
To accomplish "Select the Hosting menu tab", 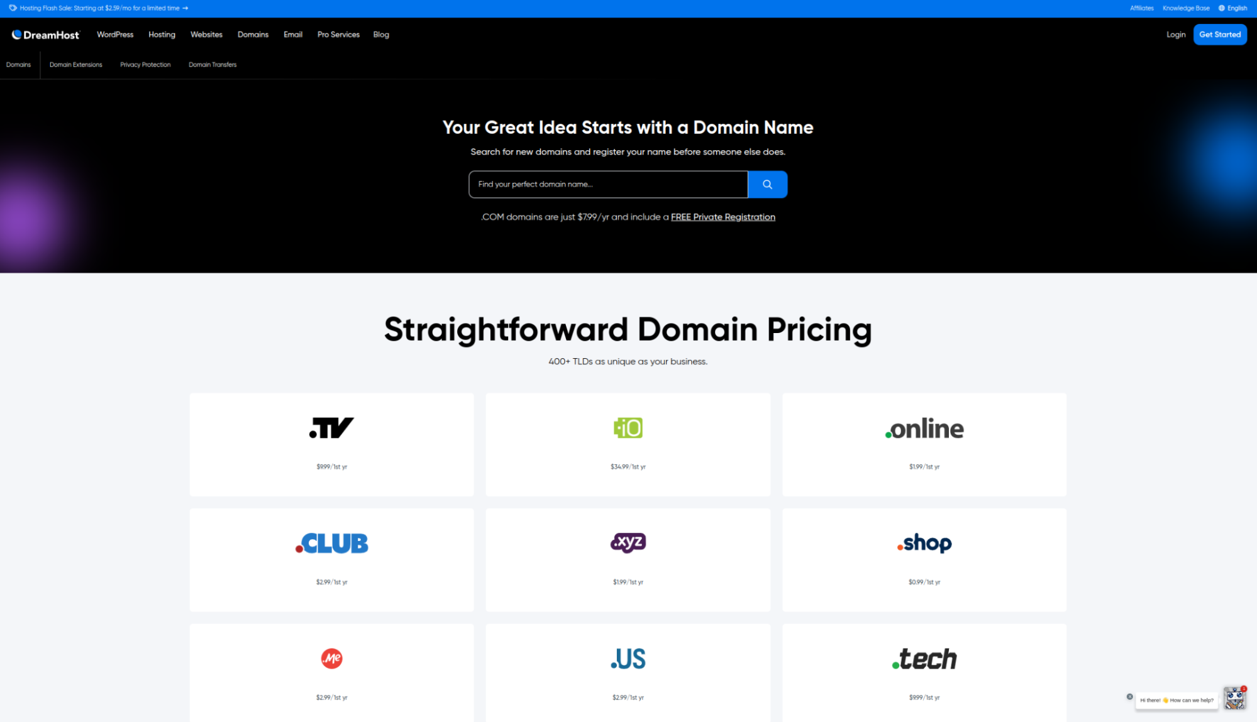I will pyautogui.click(x=162, y=35).
